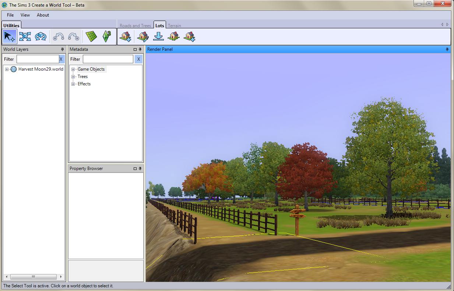This screenshot has width=454, height=291.
Task: Open the View menu
Action: (25, 15)
